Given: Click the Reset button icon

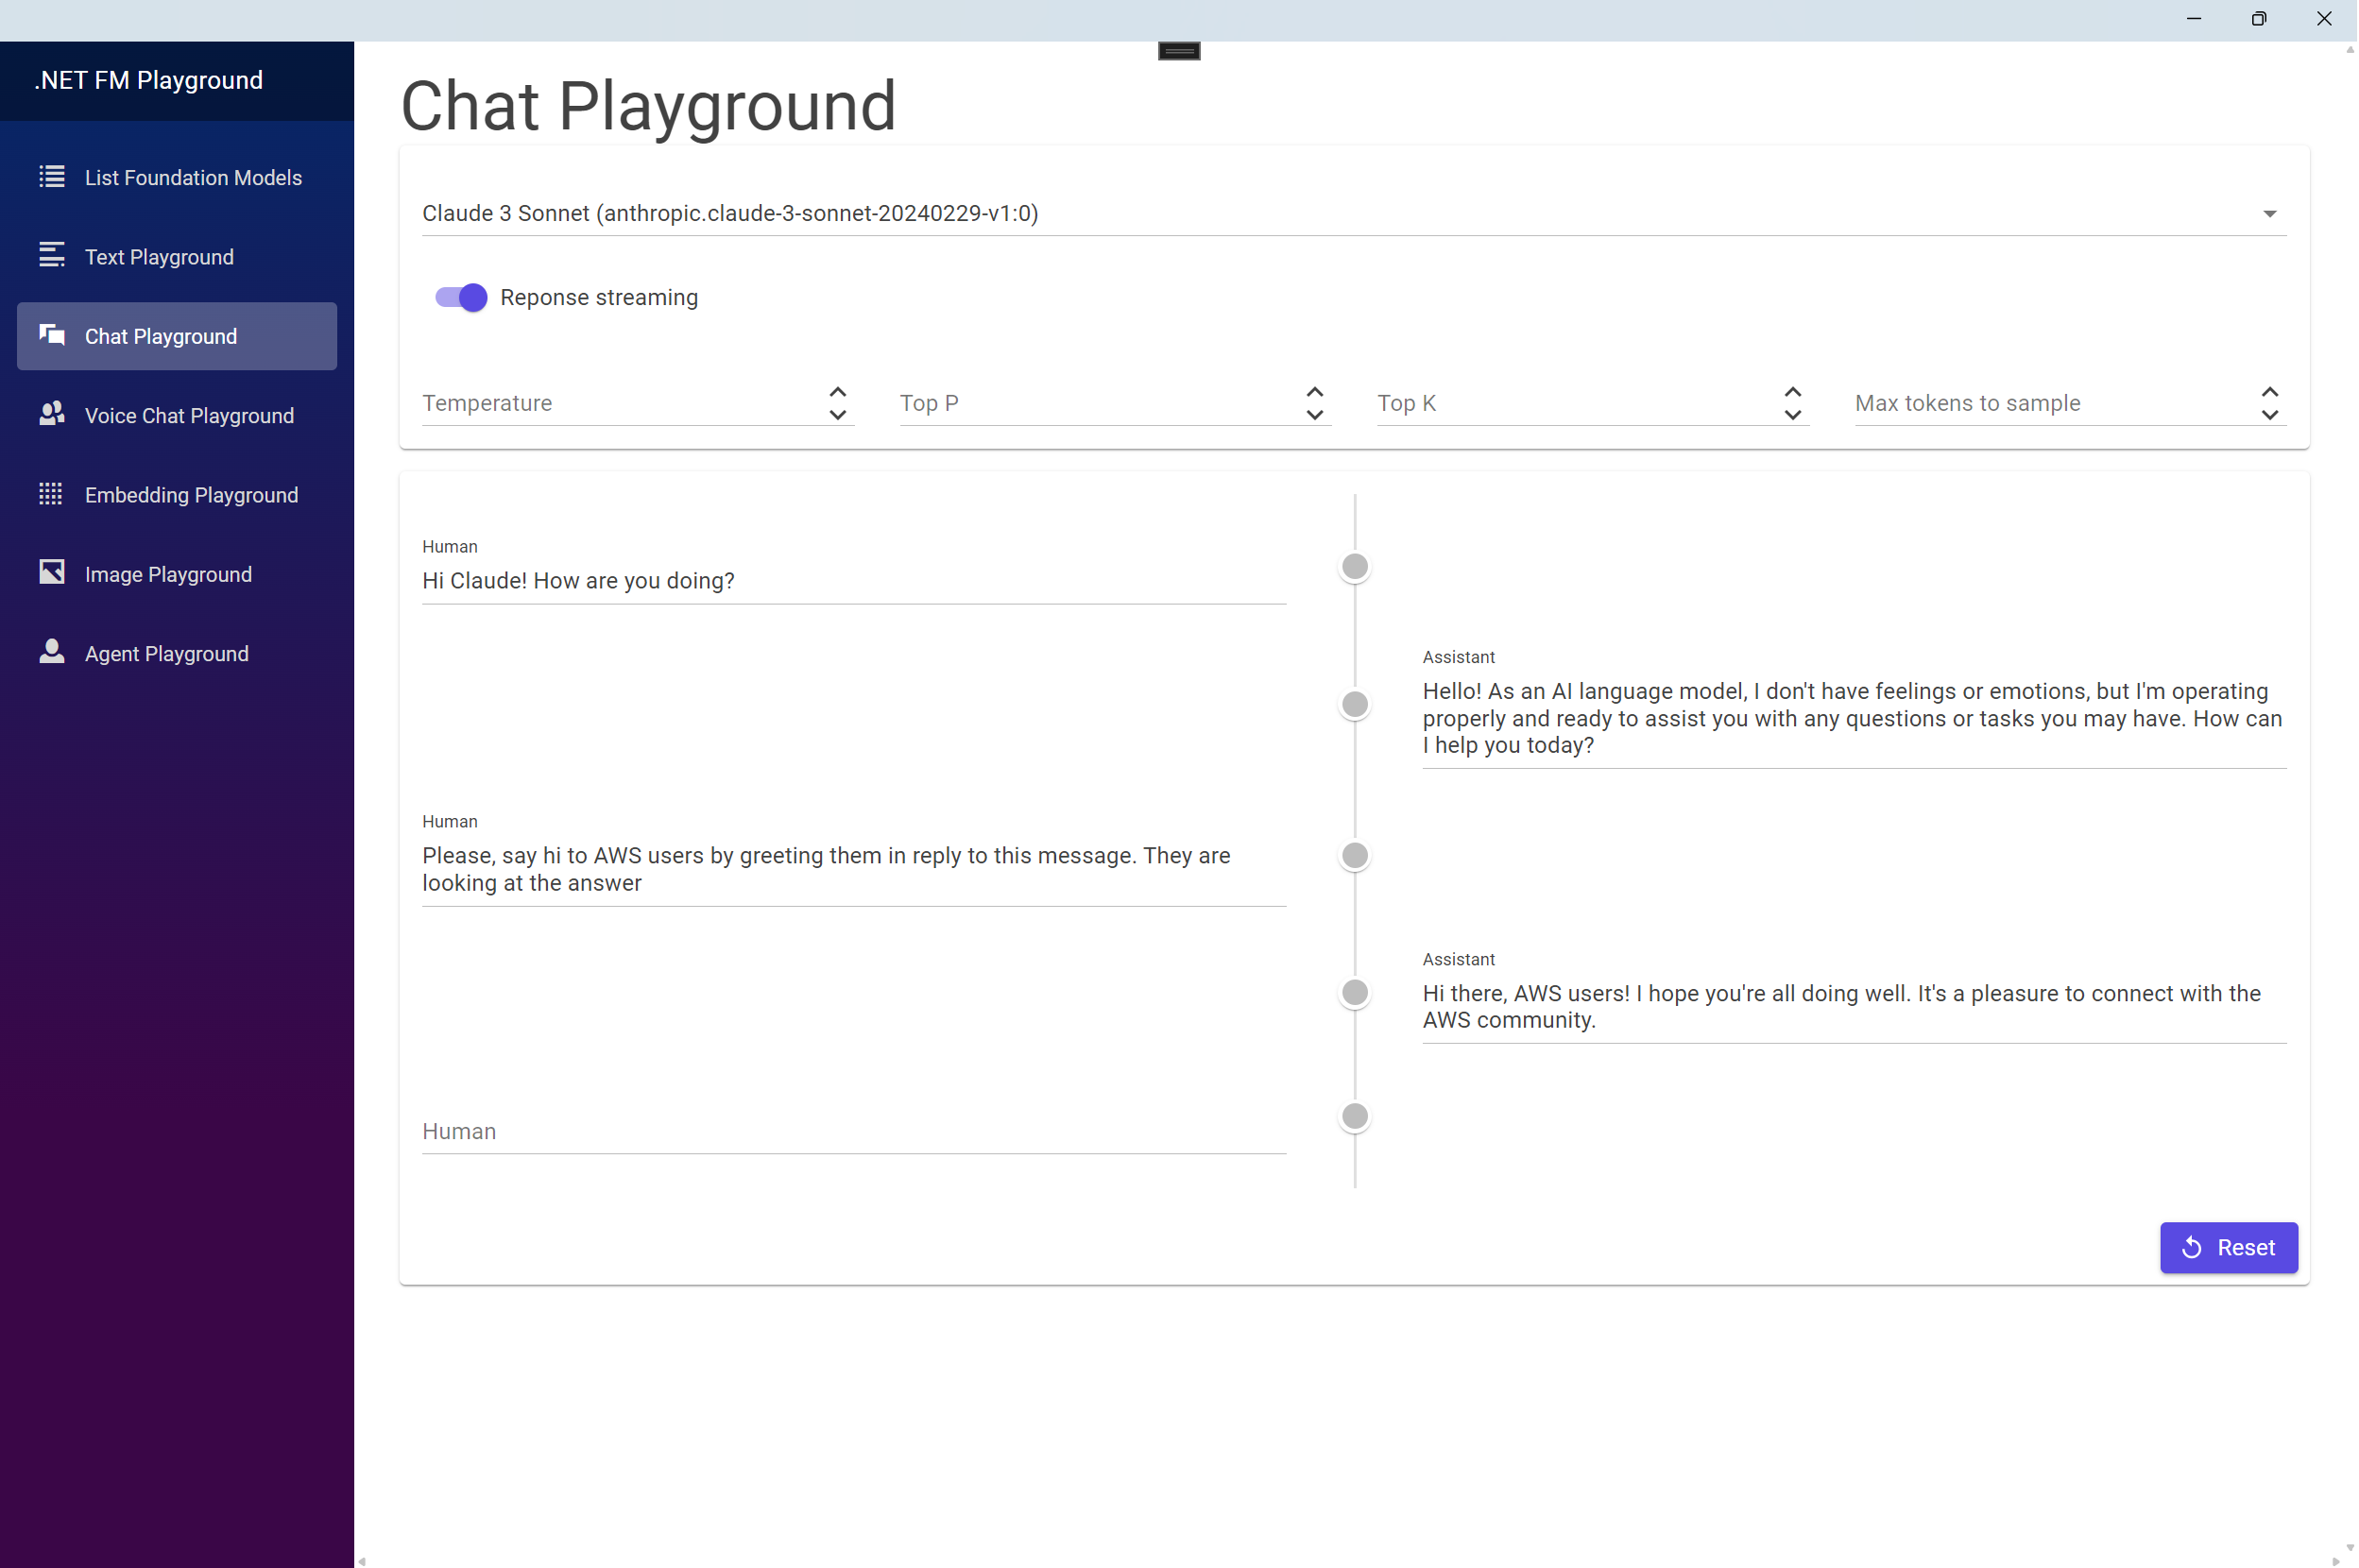Looking at the screenshot, I should click(2193, 1248).
